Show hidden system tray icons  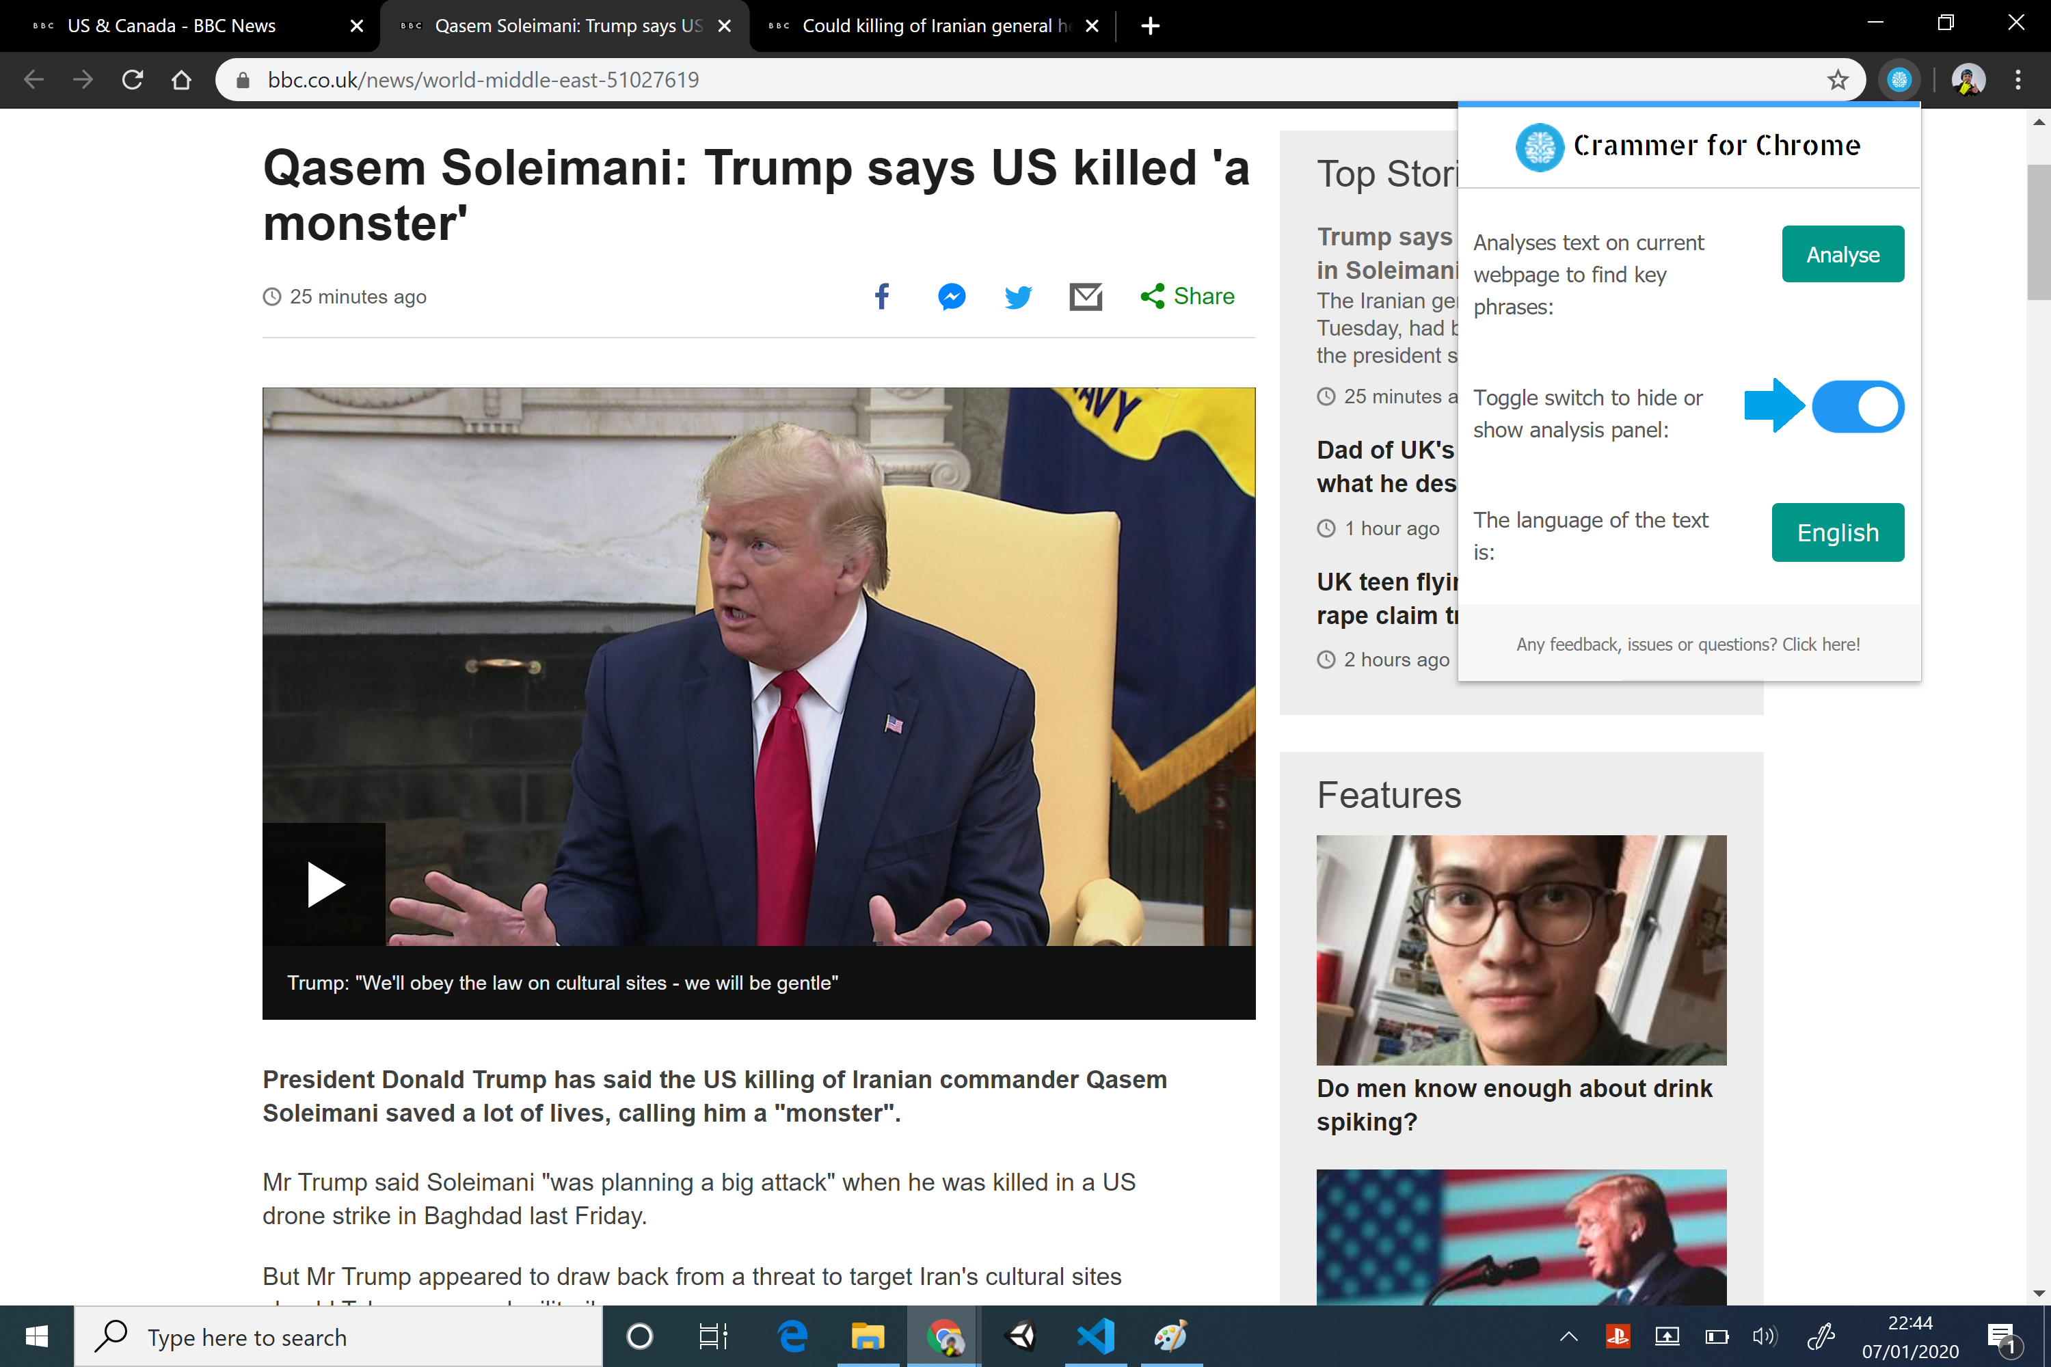click(x=1568, y=1336)
